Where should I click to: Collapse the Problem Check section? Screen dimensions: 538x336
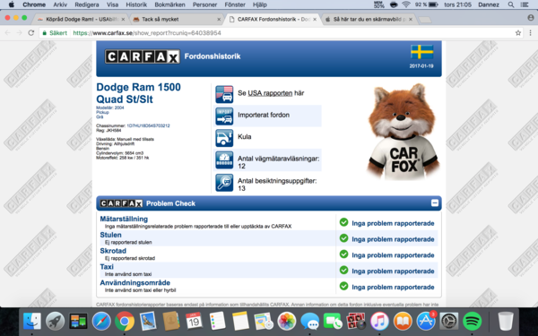pyautogui.click(x=434, y=203)
